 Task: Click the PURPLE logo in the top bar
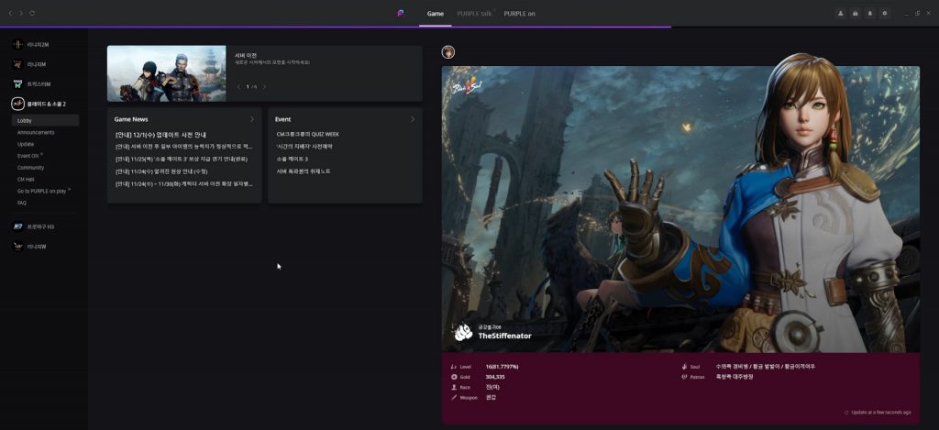[x=401, y=13]
